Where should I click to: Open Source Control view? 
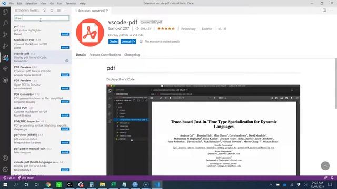pyautogui.click(x=5, y=35)
